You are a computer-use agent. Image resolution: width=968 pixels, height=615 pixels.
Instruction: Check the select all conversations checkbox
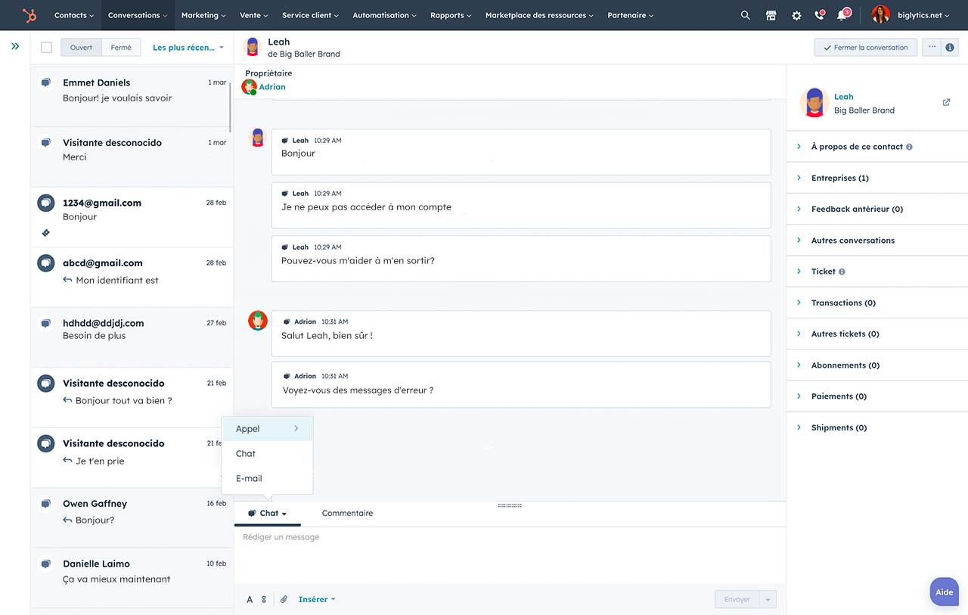click(x=47, y=48)
